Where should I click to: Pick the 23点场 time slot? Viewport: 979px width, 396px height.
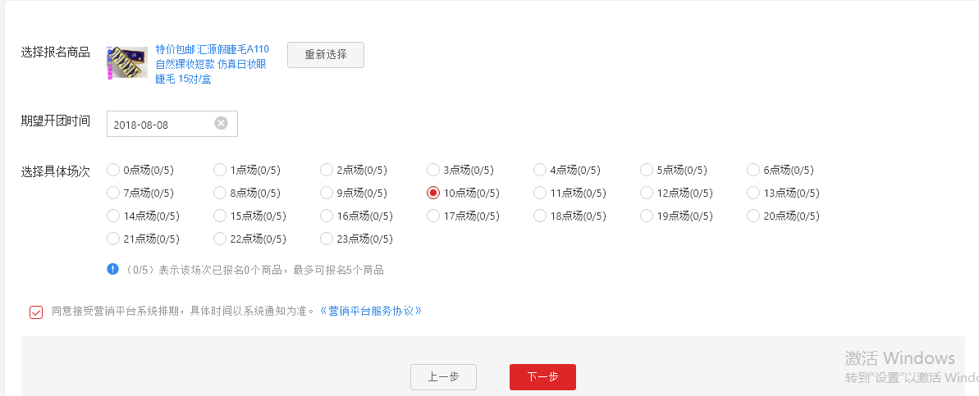[x=327, y=239]
